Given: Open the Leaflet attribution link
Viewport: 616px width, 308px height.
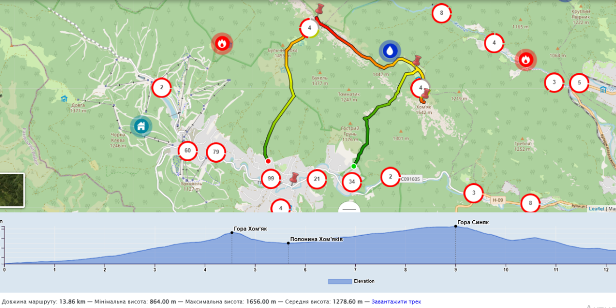Looking at the screenshot, I should coord(596,208).
